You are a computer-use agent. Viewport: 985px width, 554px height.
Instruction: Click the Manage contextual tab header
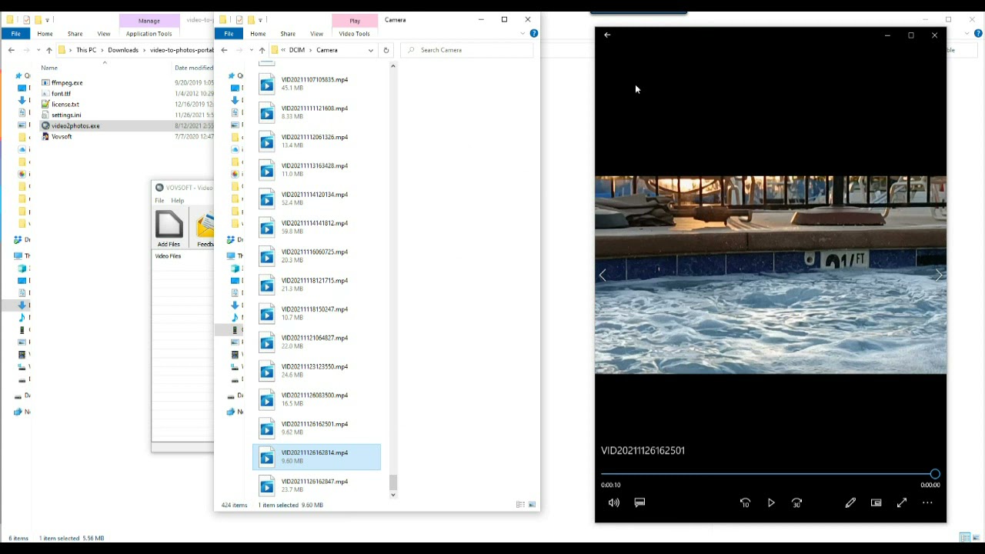(x=149, y=21)
